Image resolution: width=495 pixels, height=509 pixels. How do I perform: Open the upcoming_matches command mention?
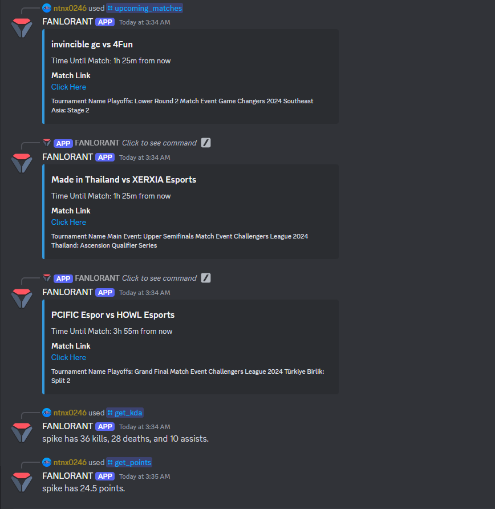click(x=145, y=8)
